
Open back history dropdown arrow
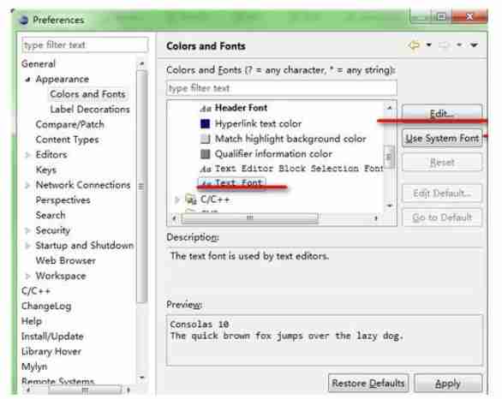coord(428,45)
